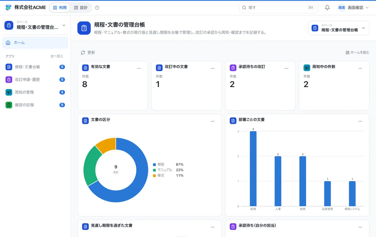Image resolution: width=376 pixels, height=237 pixels.
Task: Click the 経理 bar in the chart
Action: click(253, 169)
